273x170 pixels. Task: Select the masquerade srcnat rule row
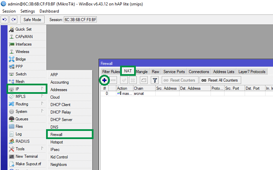(187, 93)
